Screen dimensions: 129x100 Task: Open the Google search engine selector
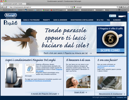click(74, 7)
